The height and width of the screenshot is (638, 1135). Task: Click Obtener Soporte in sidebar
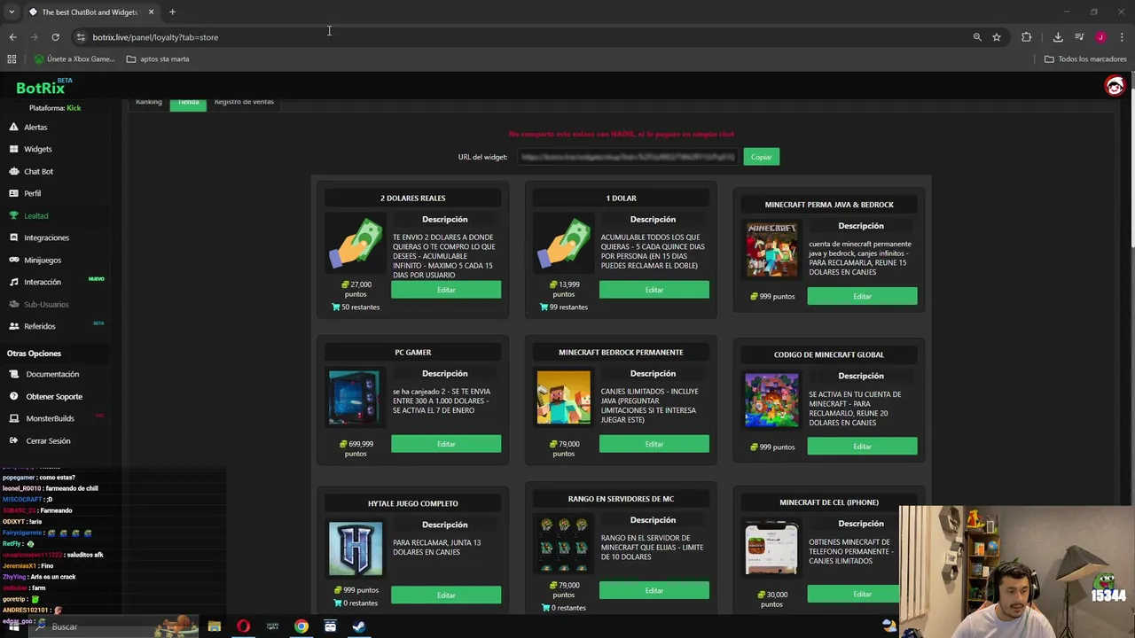[x=53, y=396]
